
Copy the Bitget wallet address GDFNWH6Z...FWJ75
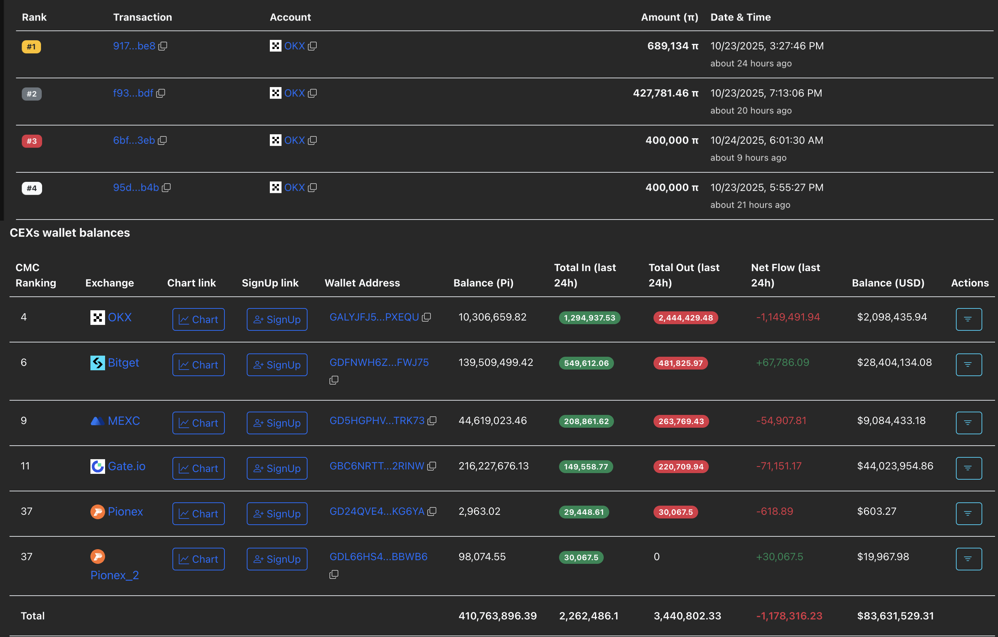point(334,380)
